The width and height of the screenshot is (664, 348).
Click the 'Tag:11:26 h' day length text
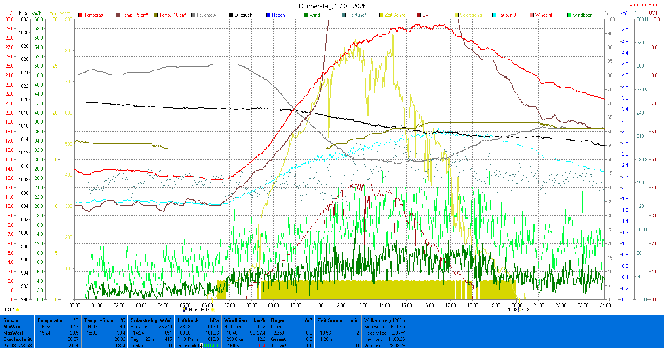142,339
